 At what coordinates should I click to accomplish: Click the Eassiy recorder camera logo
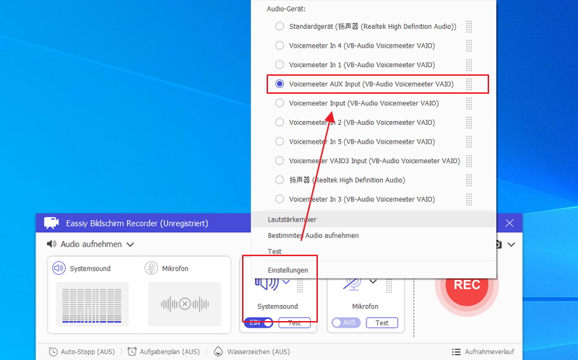pyautogui.click(x=51, y=223)
